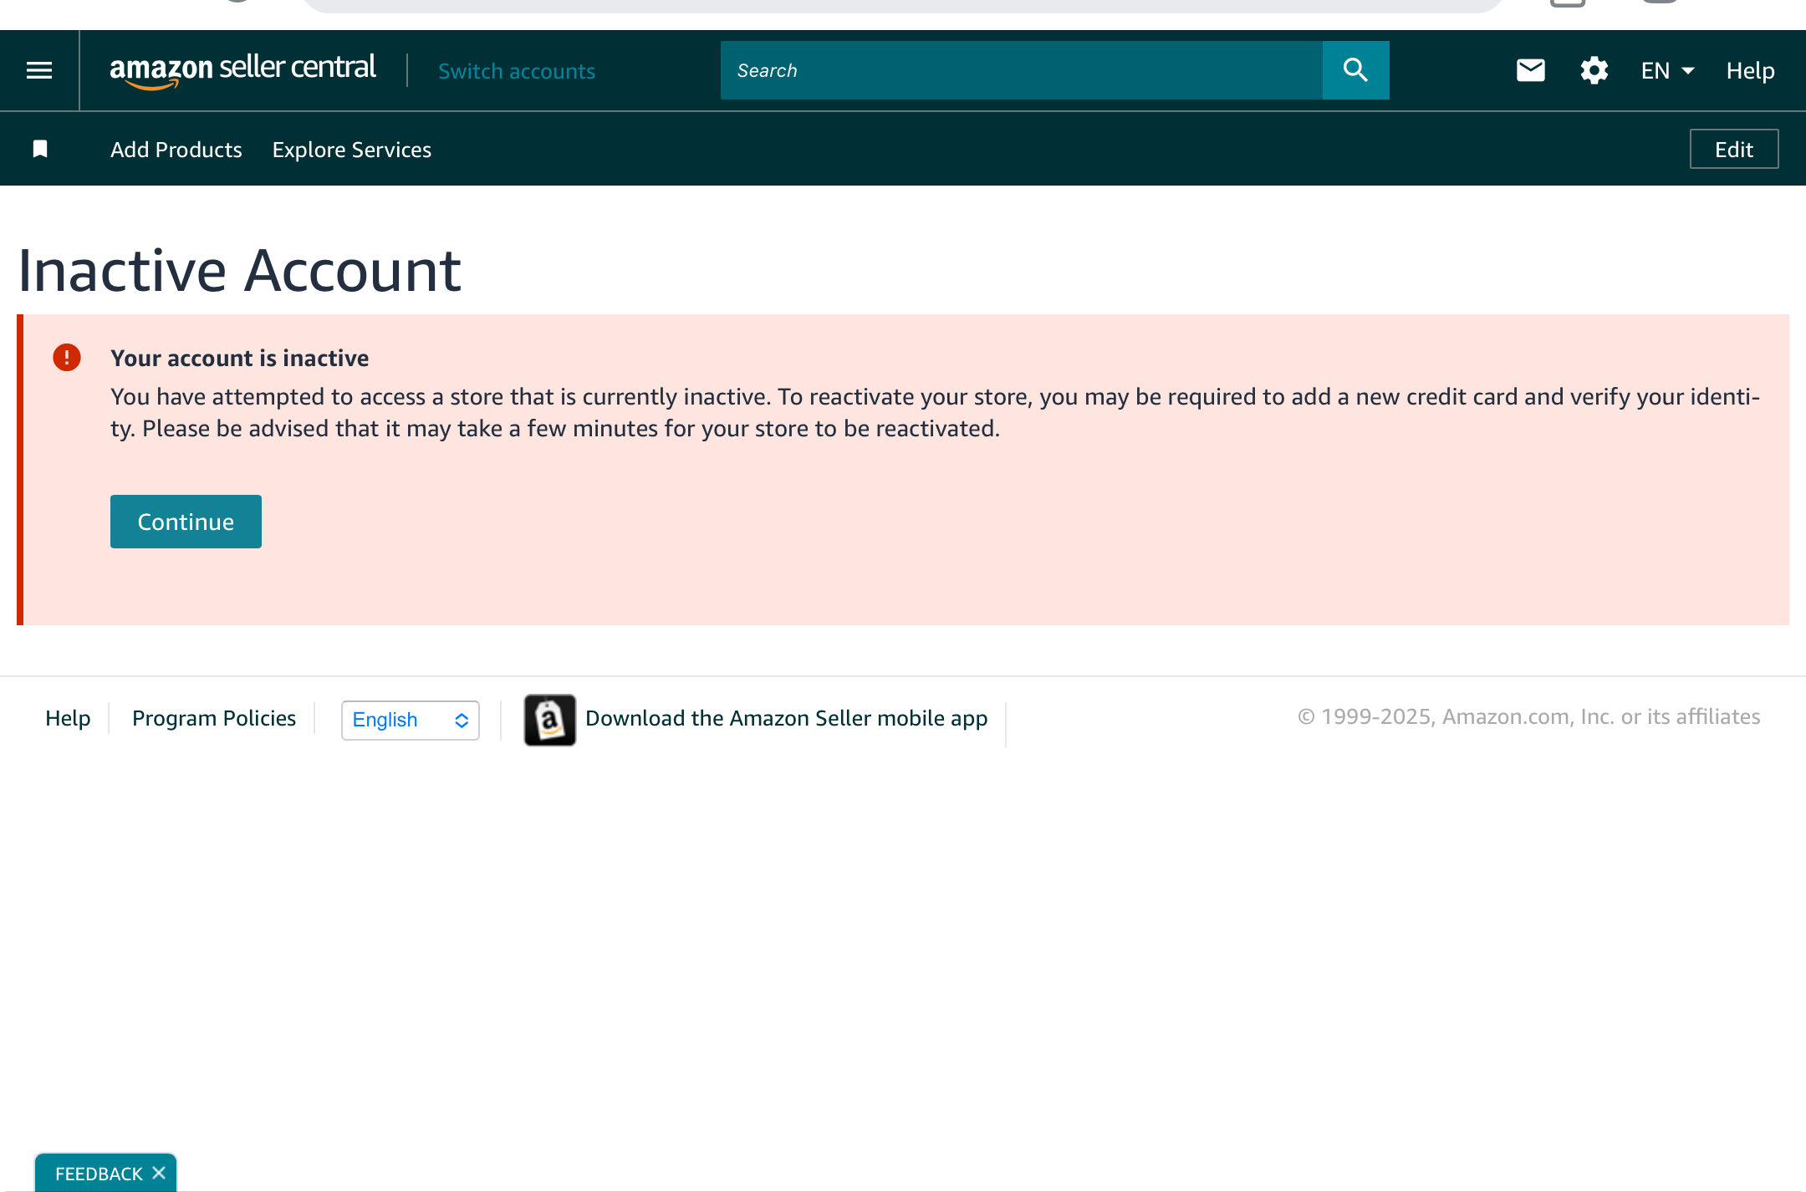Open the footer Help link
This screenshot has height=1192, width=1806.
pyautogui.click(x=68, y=718)
